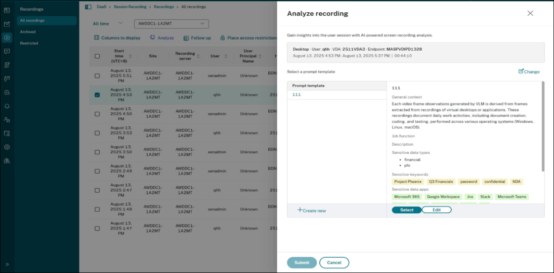Viewport: 554px width, 273px height.
Task: Close the Analyze recording panel
Action: click(x=530, y=13)
